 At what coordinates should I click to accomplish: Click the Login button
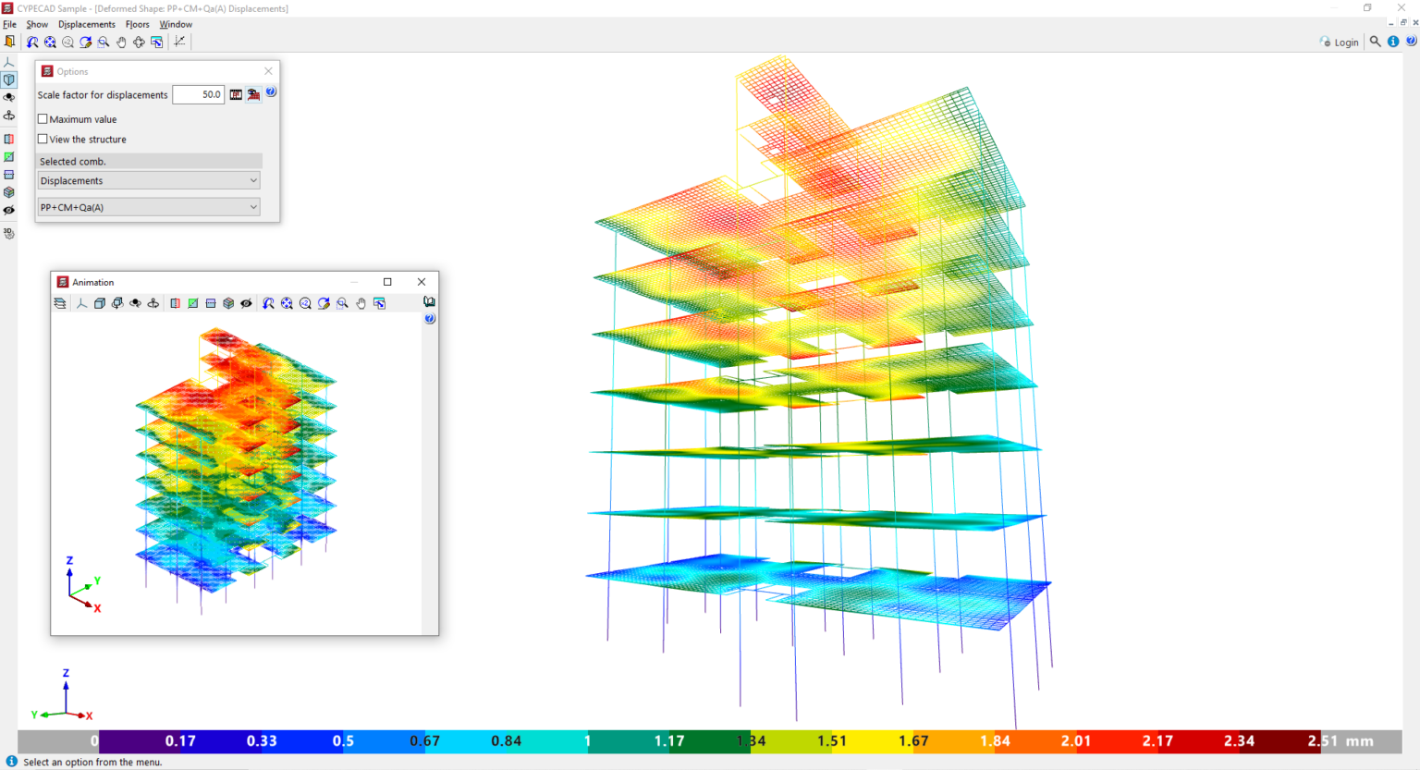tap(1340, 42)
